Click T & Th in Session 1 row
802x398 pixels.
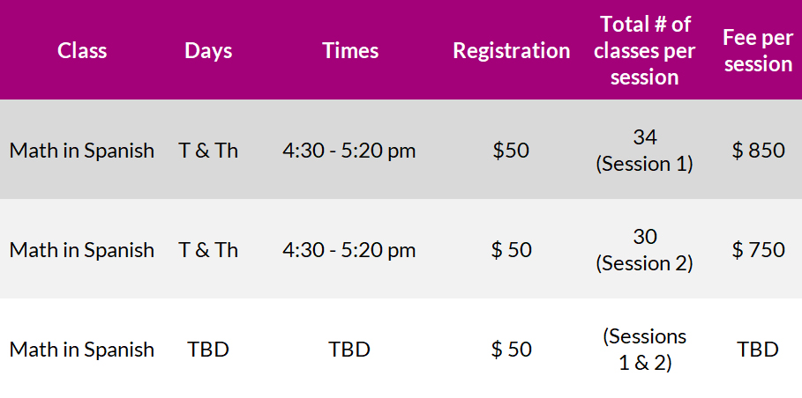pos(208,151)
